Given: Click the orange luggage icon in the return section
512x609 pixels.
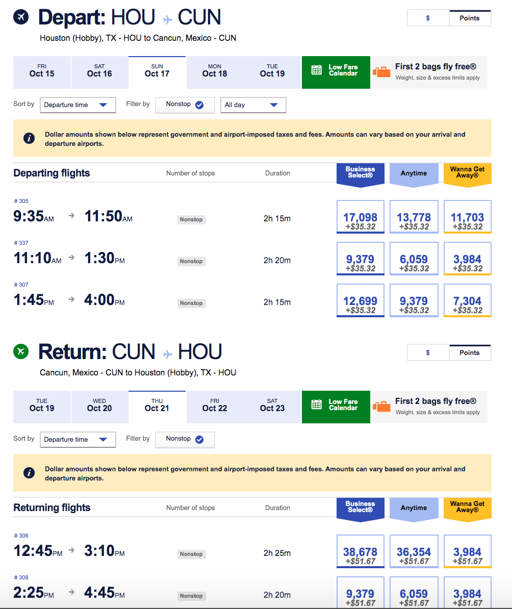Looking at the screenshot, I should point(381,407).
